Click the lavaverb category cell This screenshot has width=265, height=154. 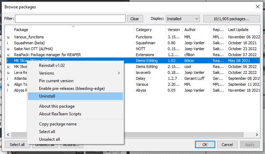click(x=143, y=72)
